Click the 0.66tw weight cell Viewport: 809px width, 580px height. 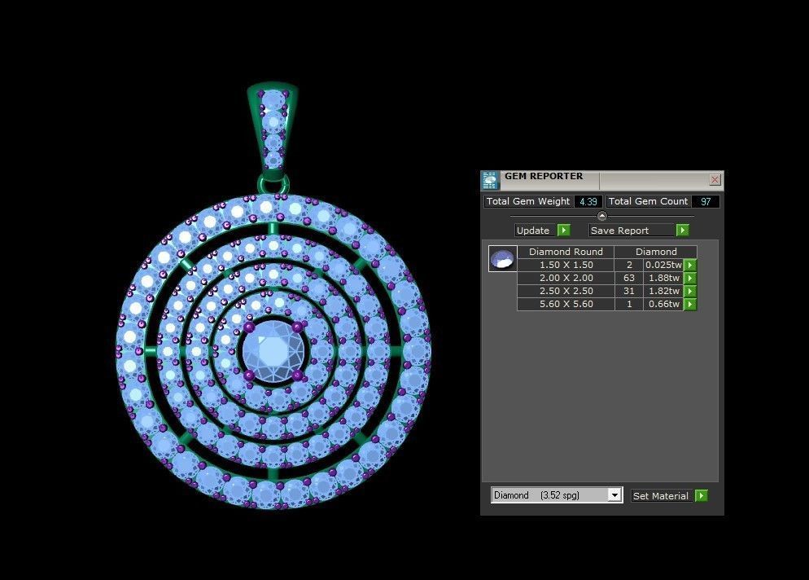point(663,304)
